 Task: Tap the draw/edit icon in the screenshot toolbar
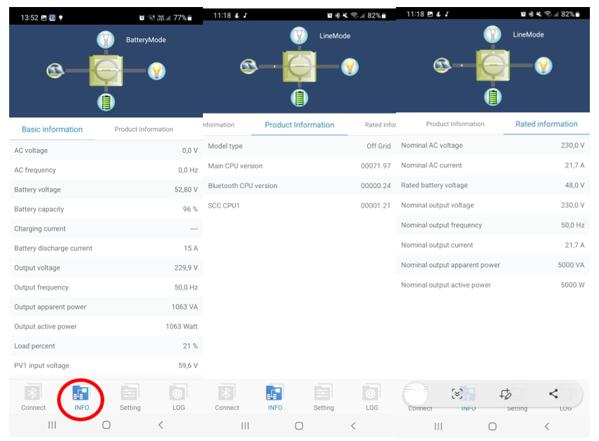(x=505, y=395)
